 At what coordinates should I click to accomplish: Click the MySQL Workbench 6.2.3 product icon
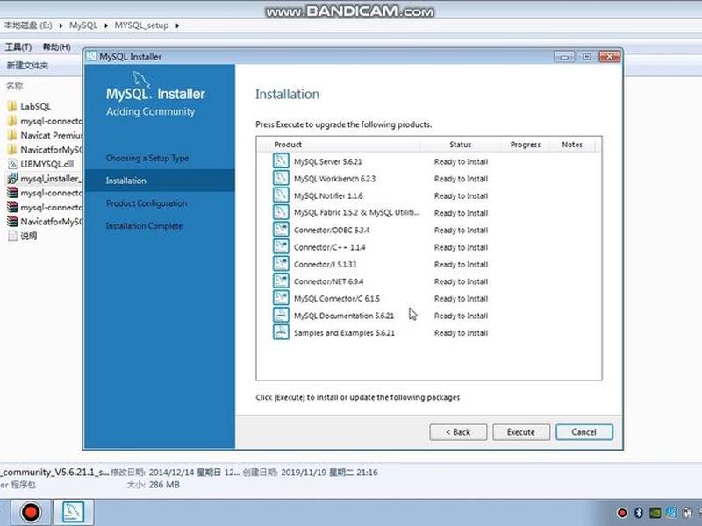[x=281, y=178]
